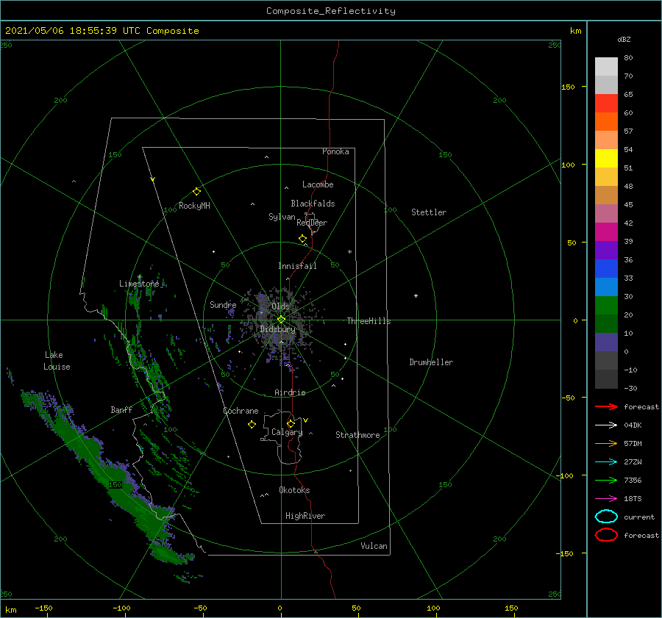Click the white plus marker south of Stettler
The width and height of the screenshot is (662, 618).
[416, 295]
